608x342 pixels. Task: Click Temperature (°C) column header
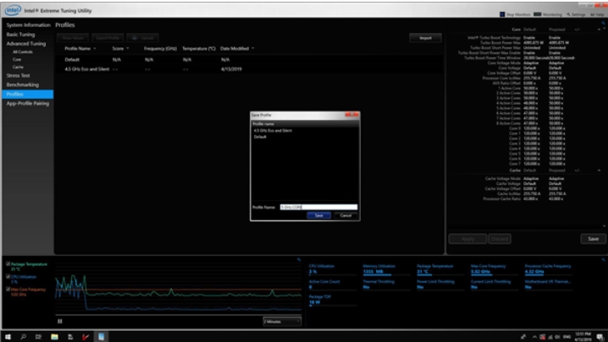point(198,48)
